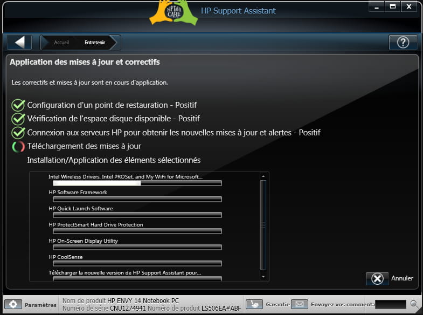Screen dimensions: 423x315
Task: Click the updates list scrollbar thumb
Action: [x=263, y=225]
